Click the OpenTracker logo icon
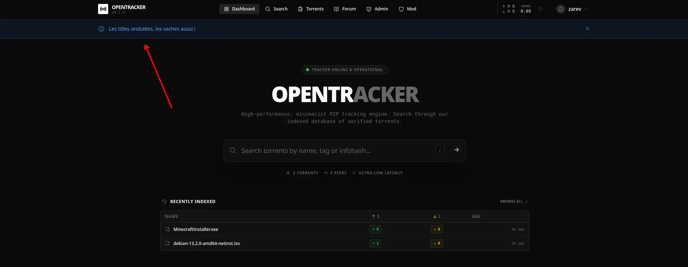 click(103, 9)
